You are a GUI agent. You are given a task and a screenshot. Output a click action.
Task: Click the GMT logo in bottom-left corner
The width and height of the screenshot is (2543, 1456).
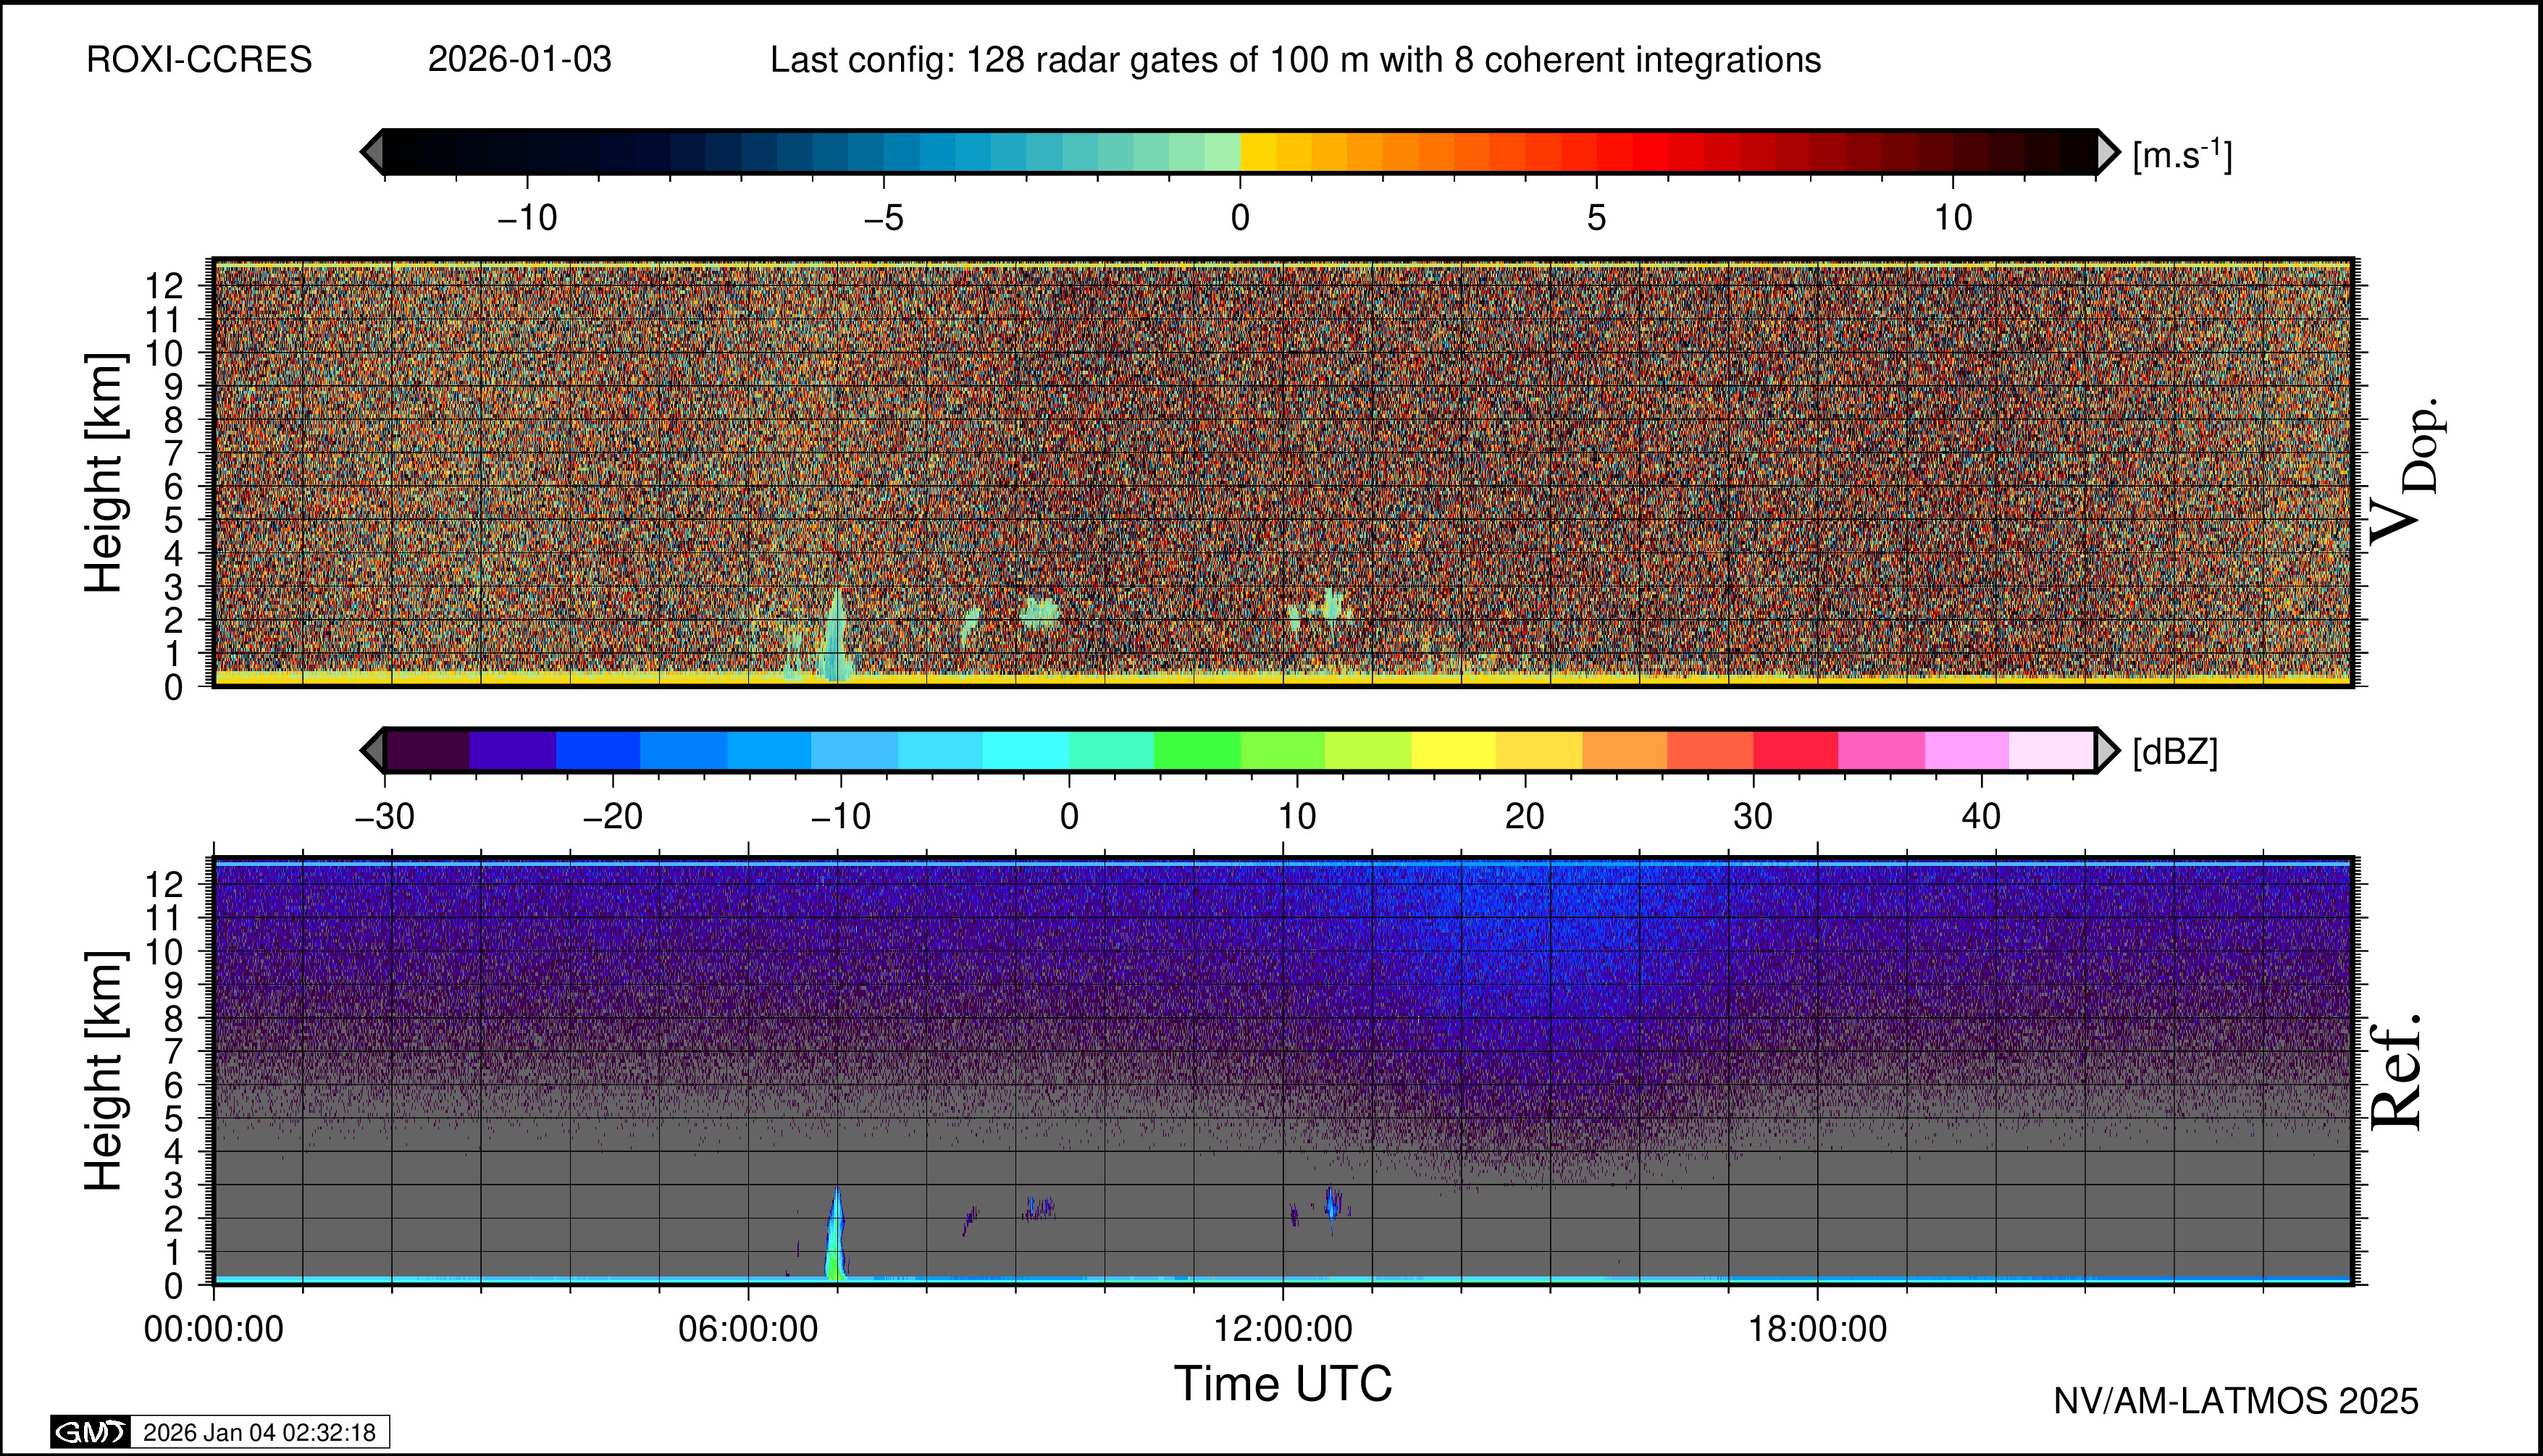point(90,1432)
